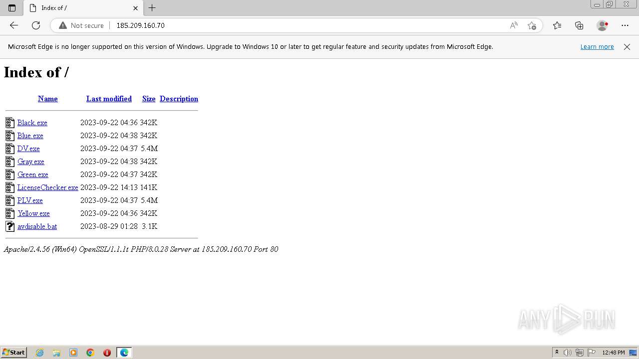Open Opera from the taskbar

point(107,353)
